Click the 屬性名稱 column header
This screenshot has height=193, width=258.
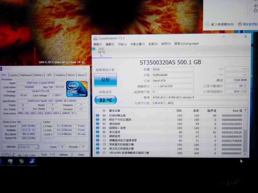tap(115, 111)
